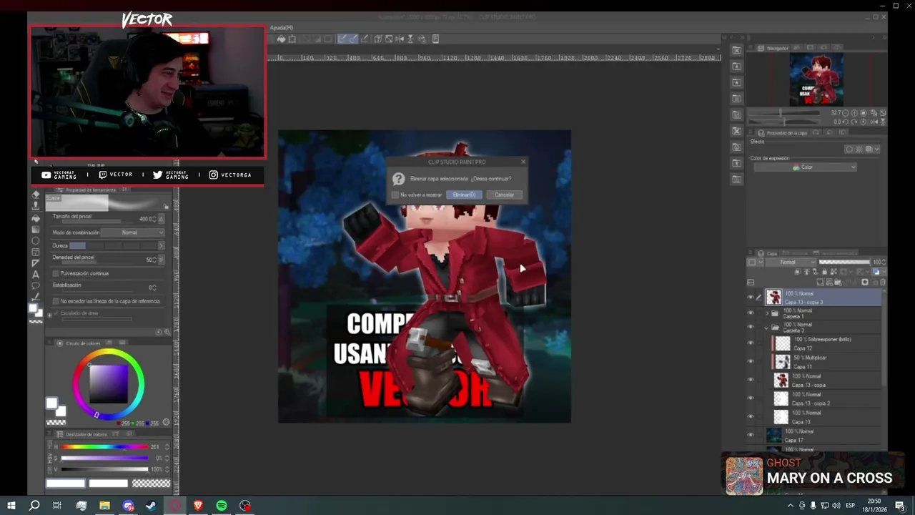Open Steam from the Windows taskbar
The image size is (915, 515).
coord(152,506)
